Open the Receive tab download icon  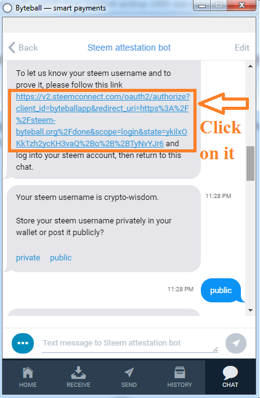[78, 372]
